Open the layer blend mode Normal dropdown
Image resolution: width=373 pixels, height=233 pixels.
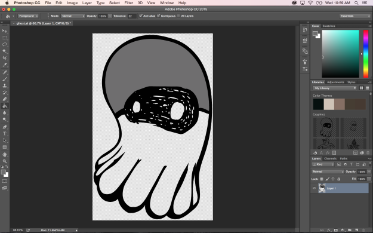[328, 171]
